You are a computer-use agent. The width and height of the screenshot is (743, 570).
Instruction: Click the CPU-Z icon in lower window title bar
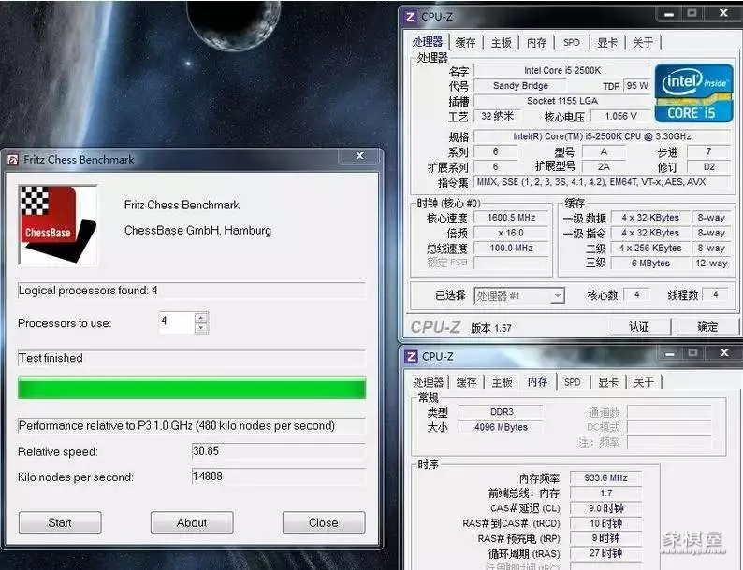click(412, 357)
